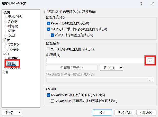Open the プロキシ settings page
158x117 pixels.
click(x=13, y=44)
